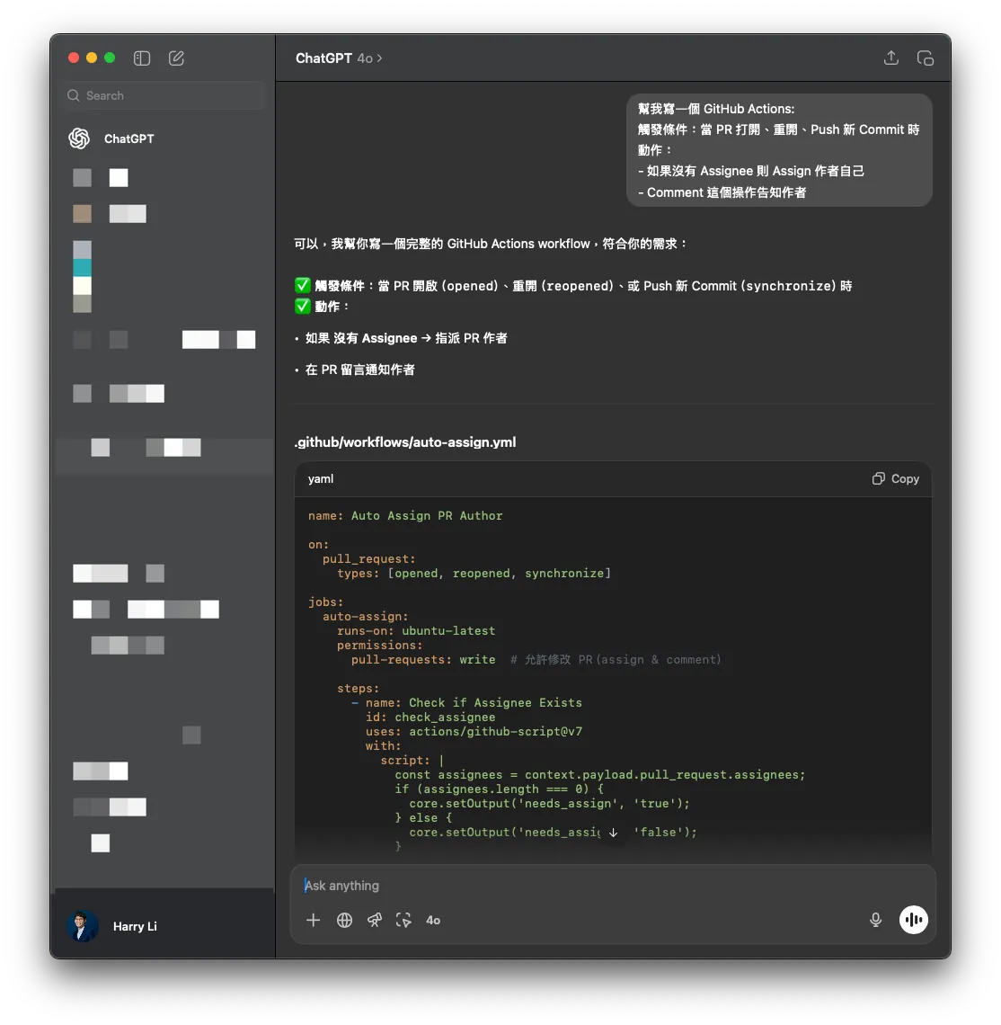Copy the yaml code block
Screen dimensions: 1001x1025
pyautogui.click(x=896, y=479)
